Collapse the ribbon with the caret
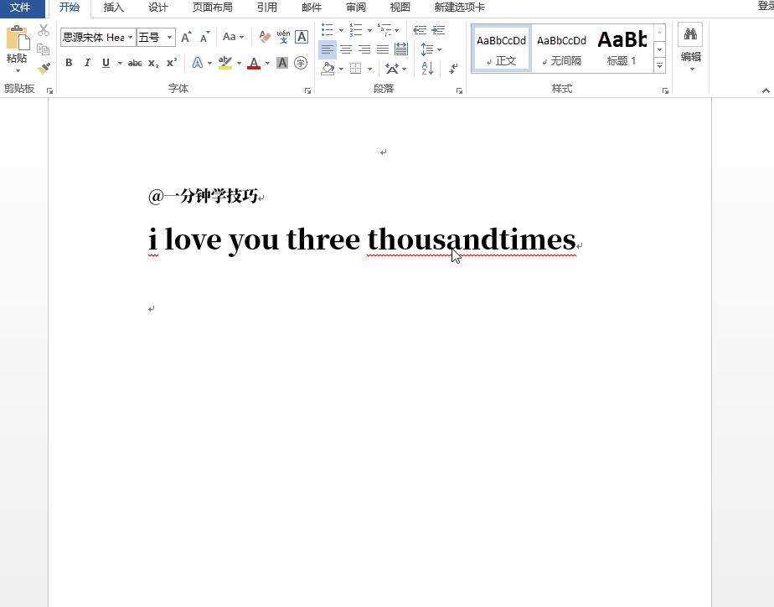Viewport: 774px width, 607px height. 766,90
